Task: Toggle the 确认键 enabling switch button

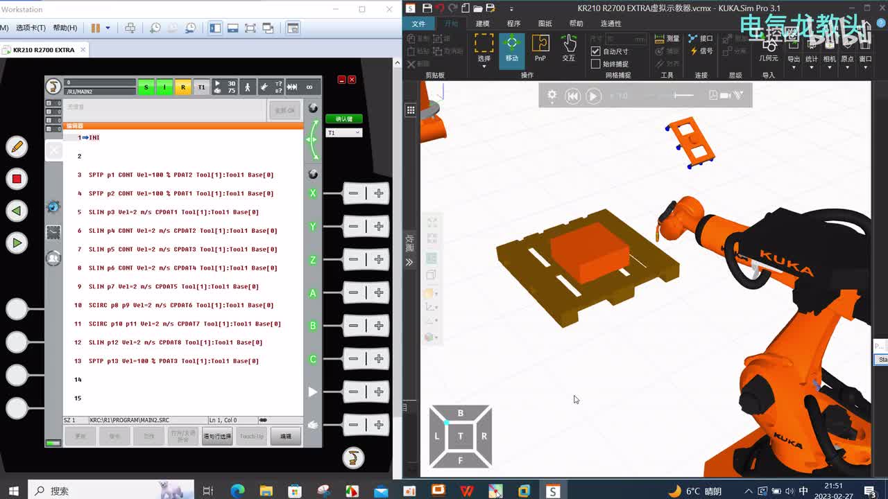Action: (344, 119)
